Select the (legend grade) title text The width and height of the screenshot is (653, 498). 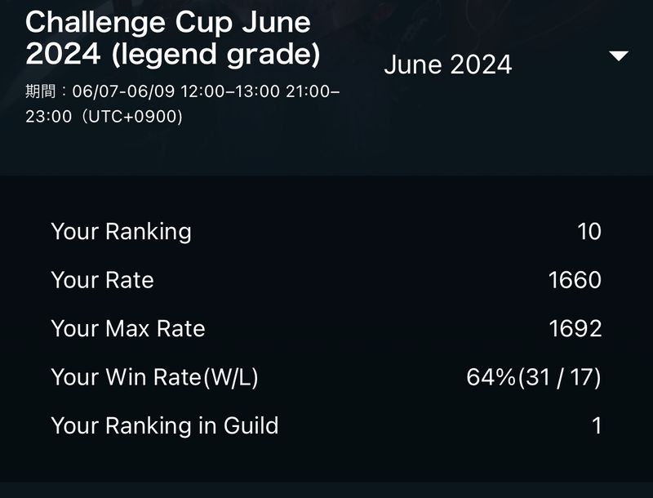[x=215, y=55]
